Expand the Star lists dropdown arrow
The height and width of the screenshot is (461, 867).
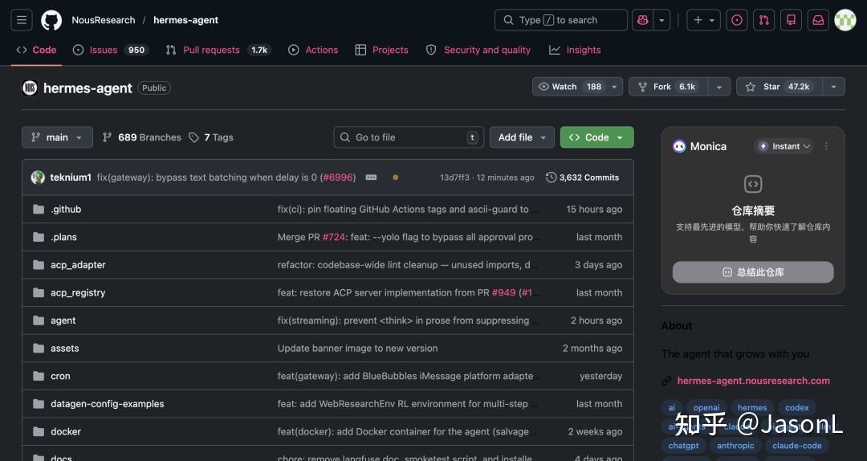click(834, 87)
